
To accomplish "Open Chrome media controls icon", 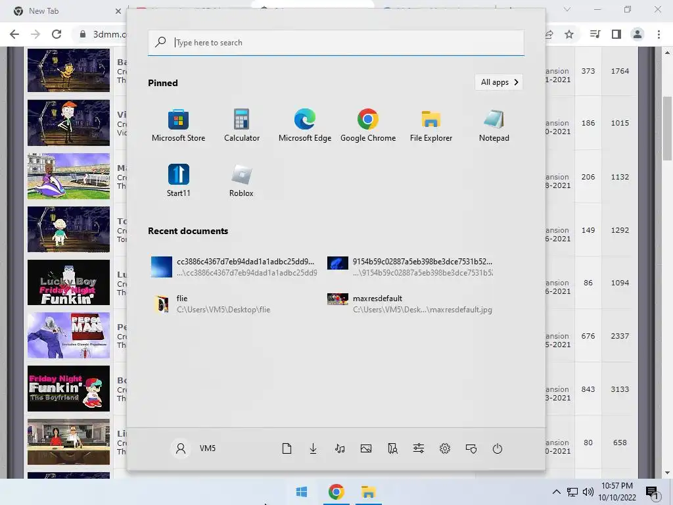I will pyautogui.click(x=595, y=34).
